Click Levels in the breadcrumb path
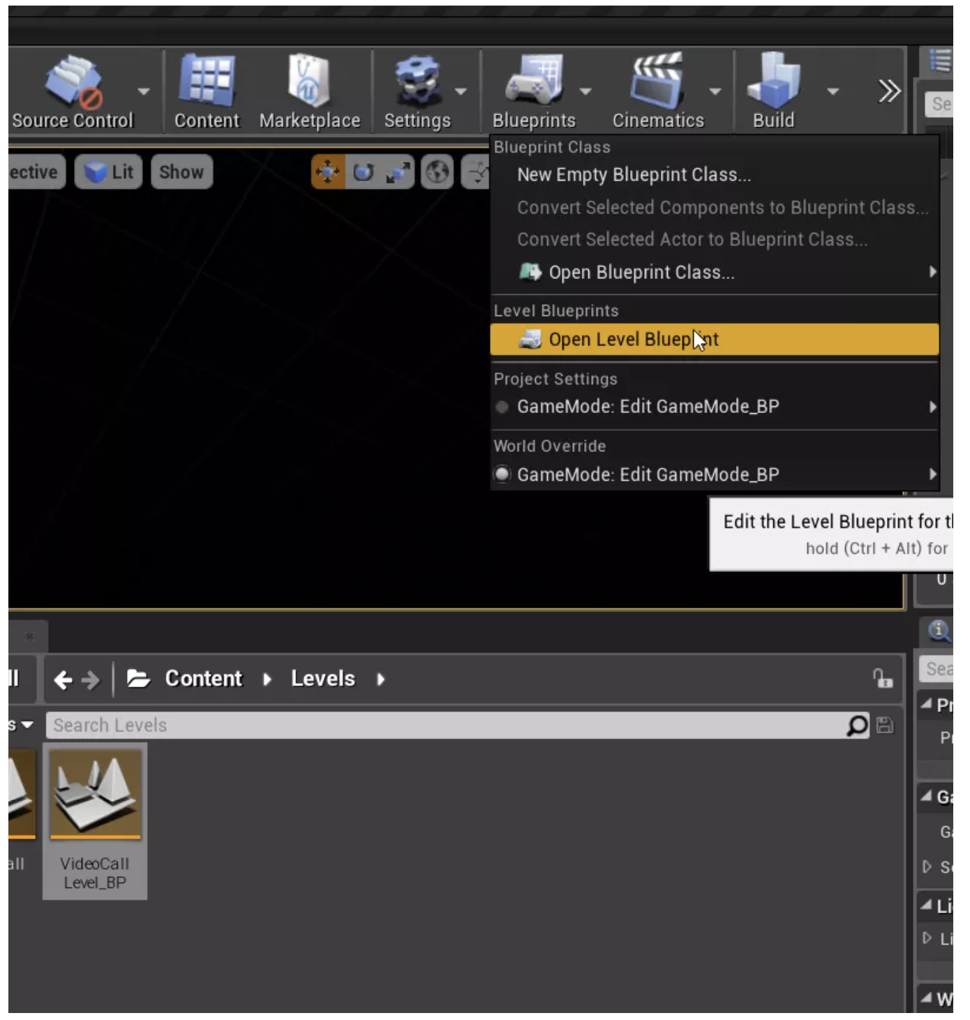This screenshot has height=1020, width=970. click(323, 679)
